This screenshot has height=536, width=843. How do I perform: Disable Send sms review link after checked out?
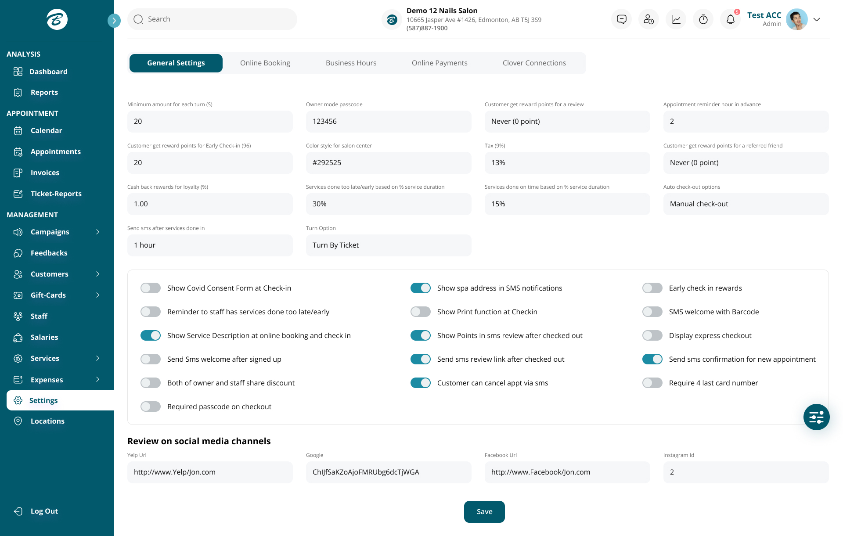point(420,359)
